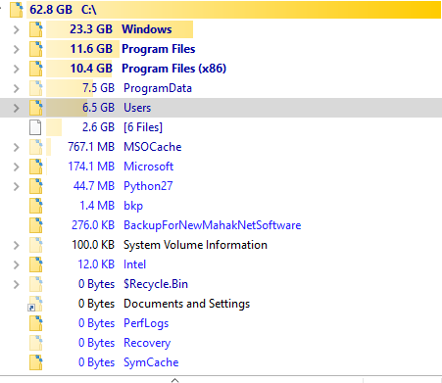Expand the $Recycle.Bin folder node
Viewport: 442px width, 383px height.
pos(16,284)
